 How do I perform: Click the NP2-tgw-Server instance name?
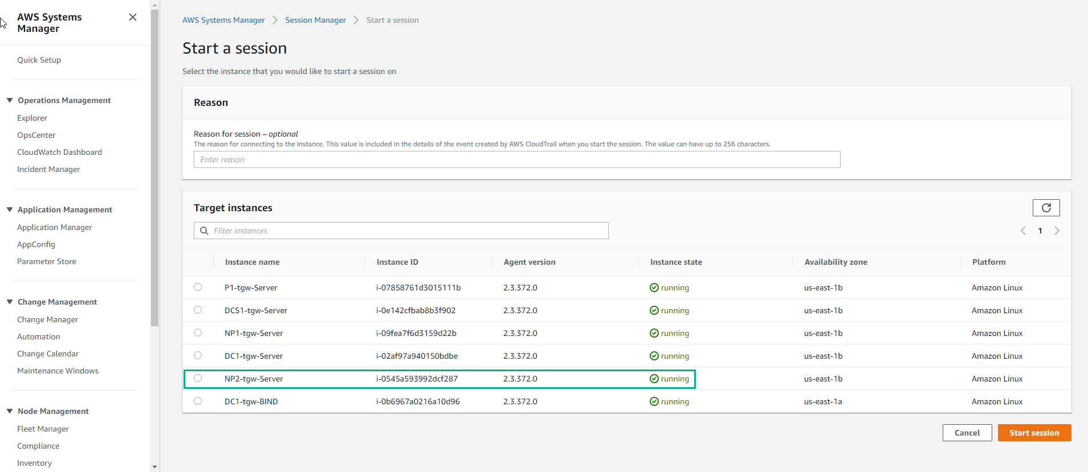254,379
